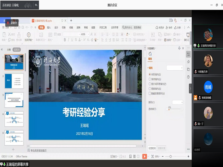Viewport: 223px width, 167px height.
Task: Expand the right-side panel chevron handle
Action: (190, 89)
